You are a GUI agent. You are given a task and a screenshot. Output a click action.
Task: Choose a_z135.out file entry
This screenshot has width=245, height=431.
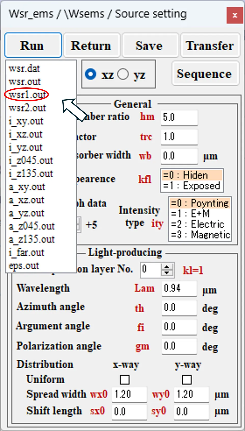pos(32,239)
